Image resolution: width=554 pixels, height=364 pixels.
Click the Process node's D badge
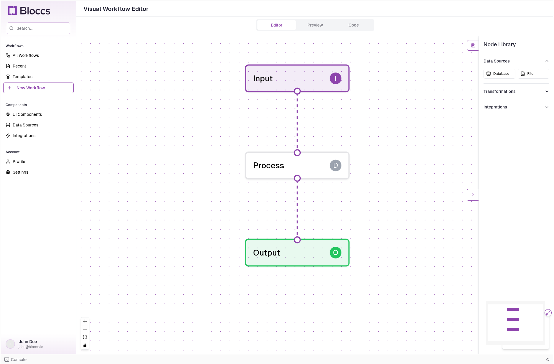336,165
